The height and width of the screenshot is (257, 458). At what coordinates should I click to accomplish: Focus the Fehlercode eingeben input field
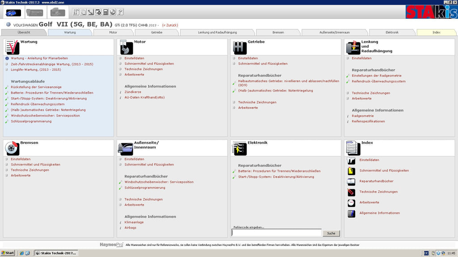(x=276, y=232)
